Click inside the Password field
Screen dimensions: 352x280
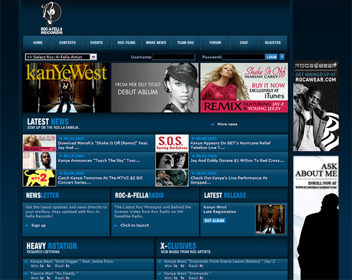point(243,57)
